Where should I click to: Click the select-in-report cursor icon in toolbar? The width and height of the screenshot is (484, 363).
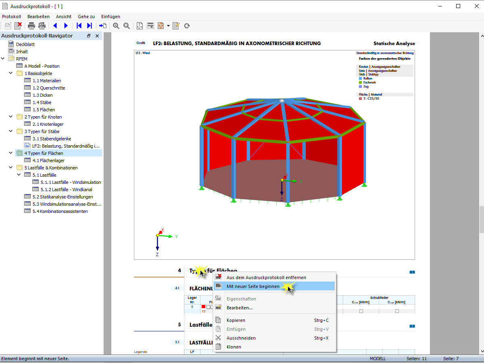point(150,26)
